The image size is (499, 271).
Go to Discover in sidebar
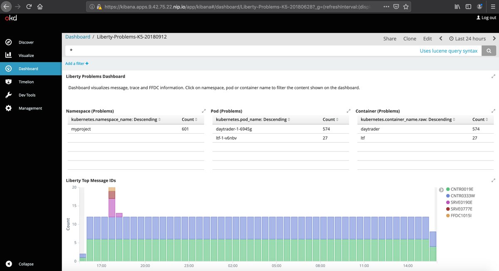26,42
